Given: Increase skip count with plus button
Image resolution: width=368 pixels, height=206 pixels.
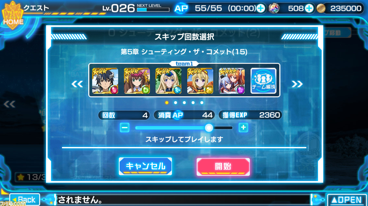Looking at the screenshot, I should coord(243,127).
